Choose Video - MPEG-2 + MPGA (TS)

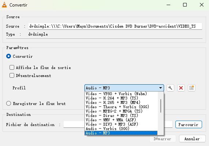121,111
